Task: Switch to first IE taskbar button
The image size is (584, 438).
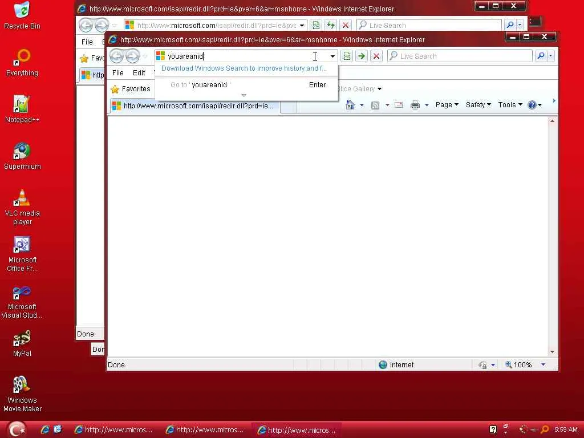Action: pyautogui.click(x=114, y=430)
